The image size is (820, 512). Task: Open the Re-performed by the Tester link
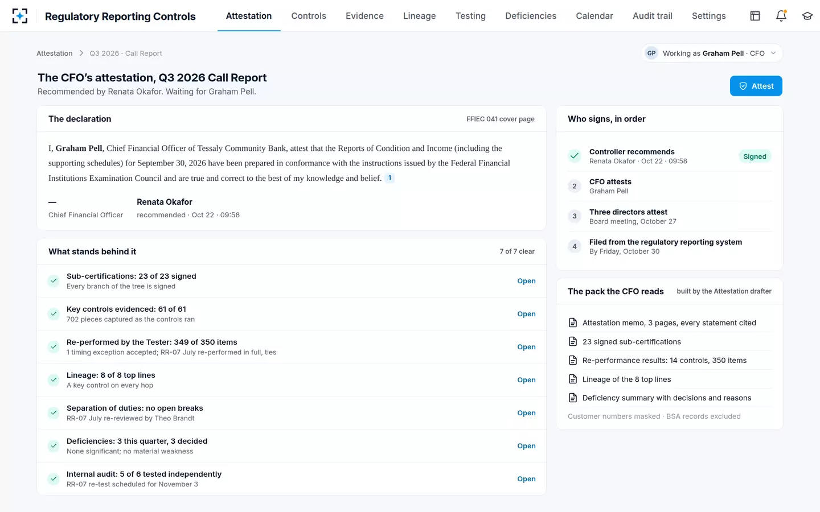(x=526, y=347)
